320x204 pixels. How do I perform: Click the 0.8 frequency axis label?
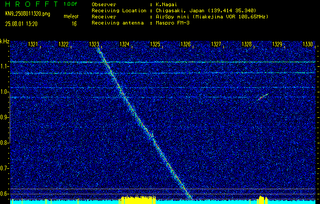4,143
